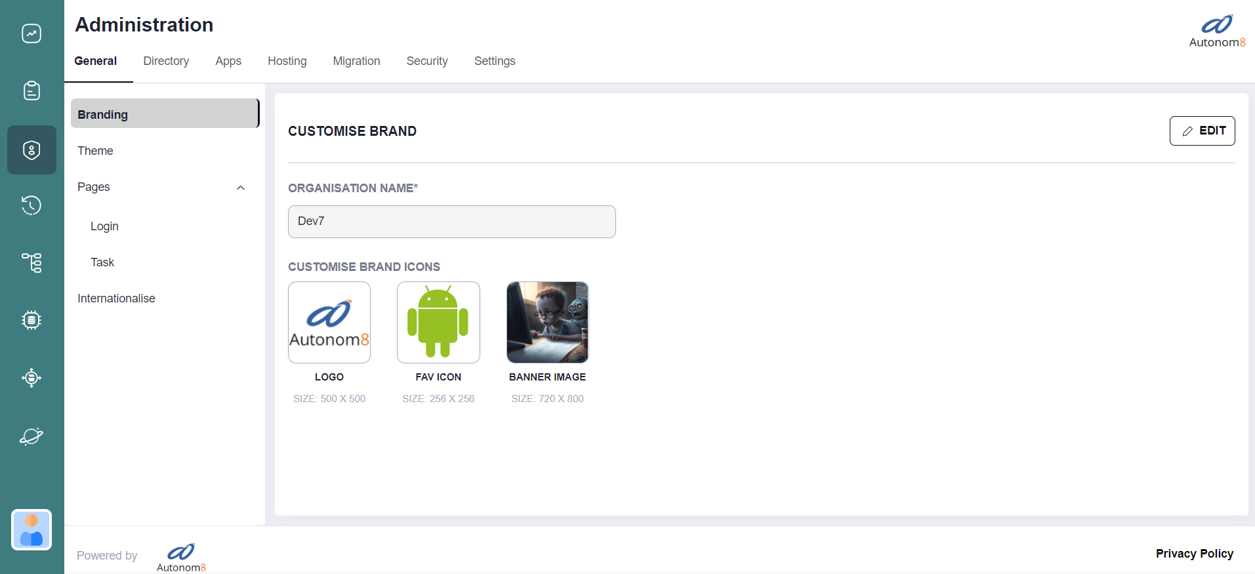Select Theme in the side menu
1255x574 pixels.
coord(96,151)
